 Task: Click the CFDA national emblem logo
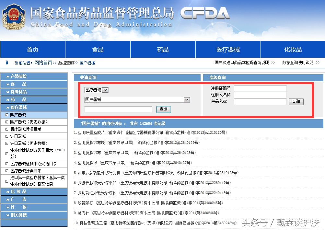click(x=14, y=17)
